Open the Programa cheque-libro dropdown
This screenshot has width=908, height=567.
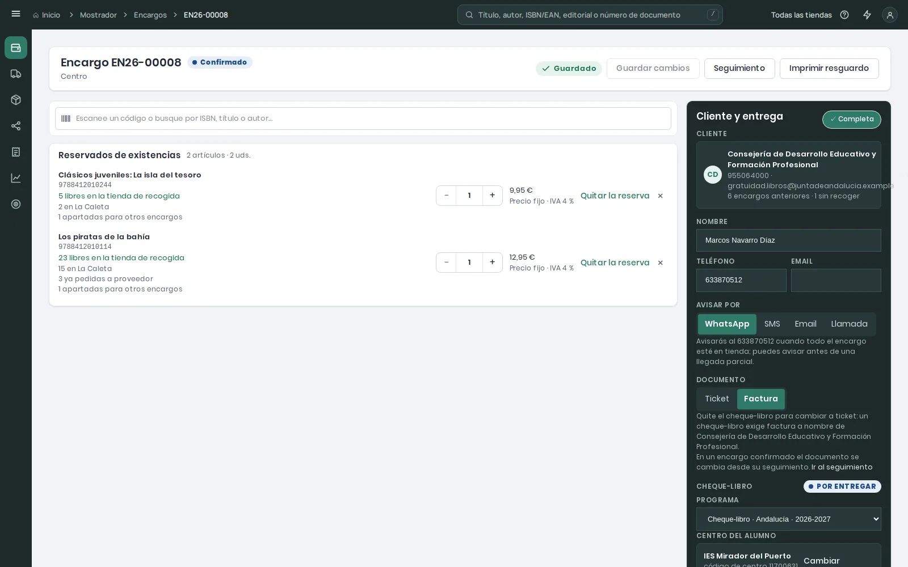788,519
